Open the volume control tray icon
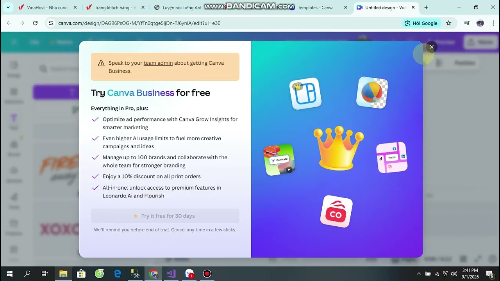Screen dimensions: 500x281 click(x=454, y=274)
